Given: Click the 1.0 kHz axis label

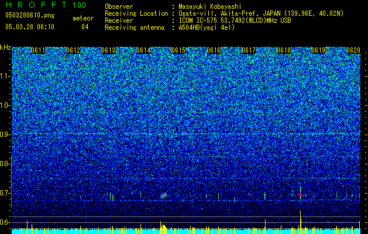Looking at the screenshot, I should point(5,105).
